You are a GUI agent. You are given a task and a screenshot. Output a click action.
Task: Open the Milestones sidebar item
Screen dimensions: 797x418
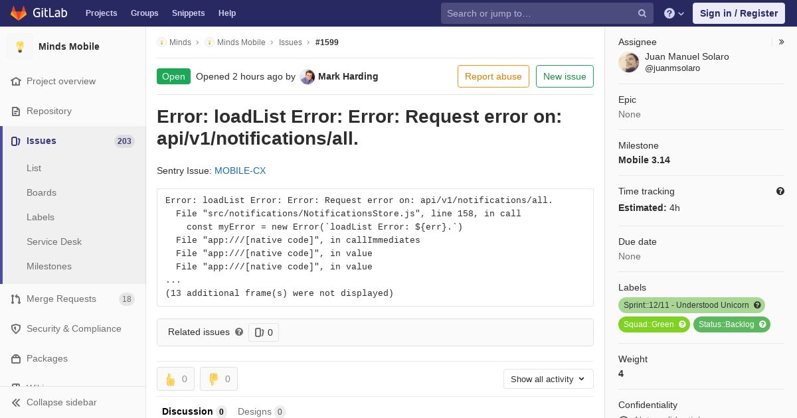49,266
